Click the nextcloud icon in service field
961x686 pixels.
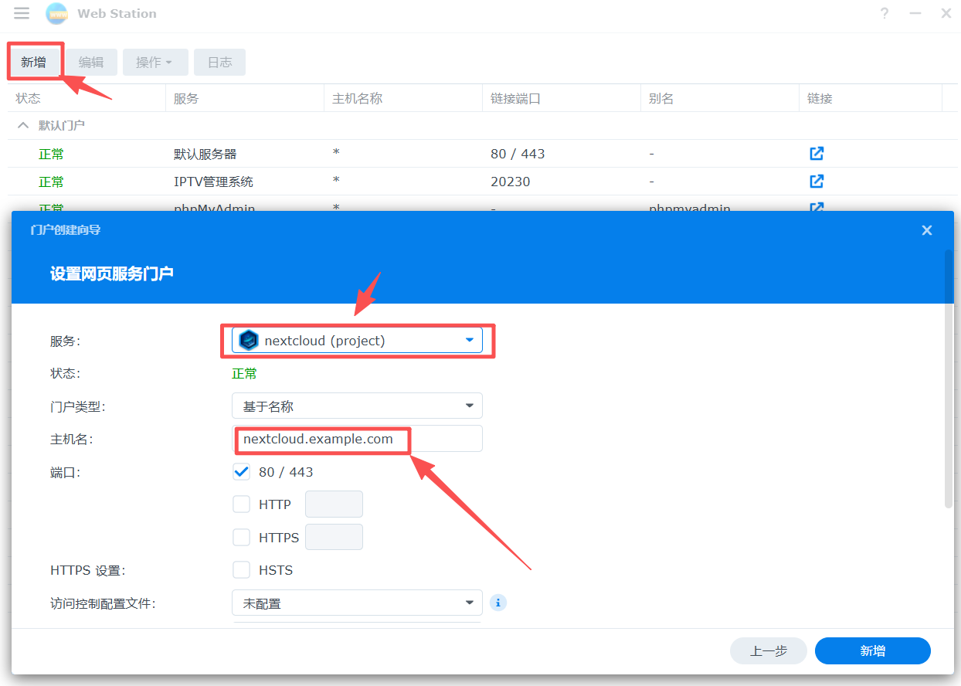coord(249,341)
